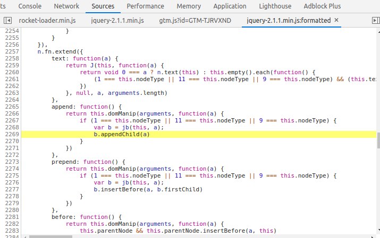Viewport: 380px width, 238px height.
Task: Click on "n.fn.extend({" code text
Action: [x=61, y=52]
